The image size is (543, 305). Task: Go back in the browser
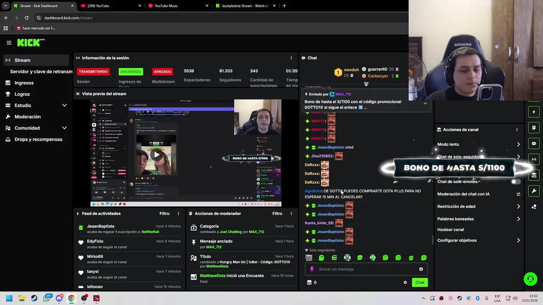[x=6, y=18]
